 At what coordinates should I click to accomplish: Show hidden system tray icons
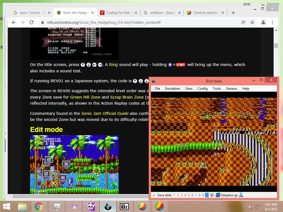(244, 206)
